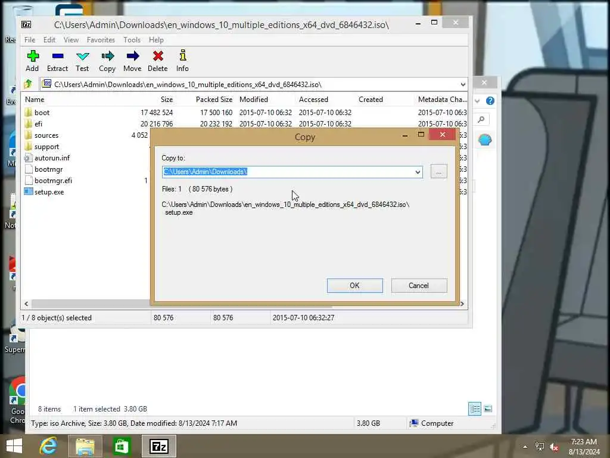The height and width of the screenshot is (458, 610).
Task: Click the Test toolbar icon
Action: 82,61
